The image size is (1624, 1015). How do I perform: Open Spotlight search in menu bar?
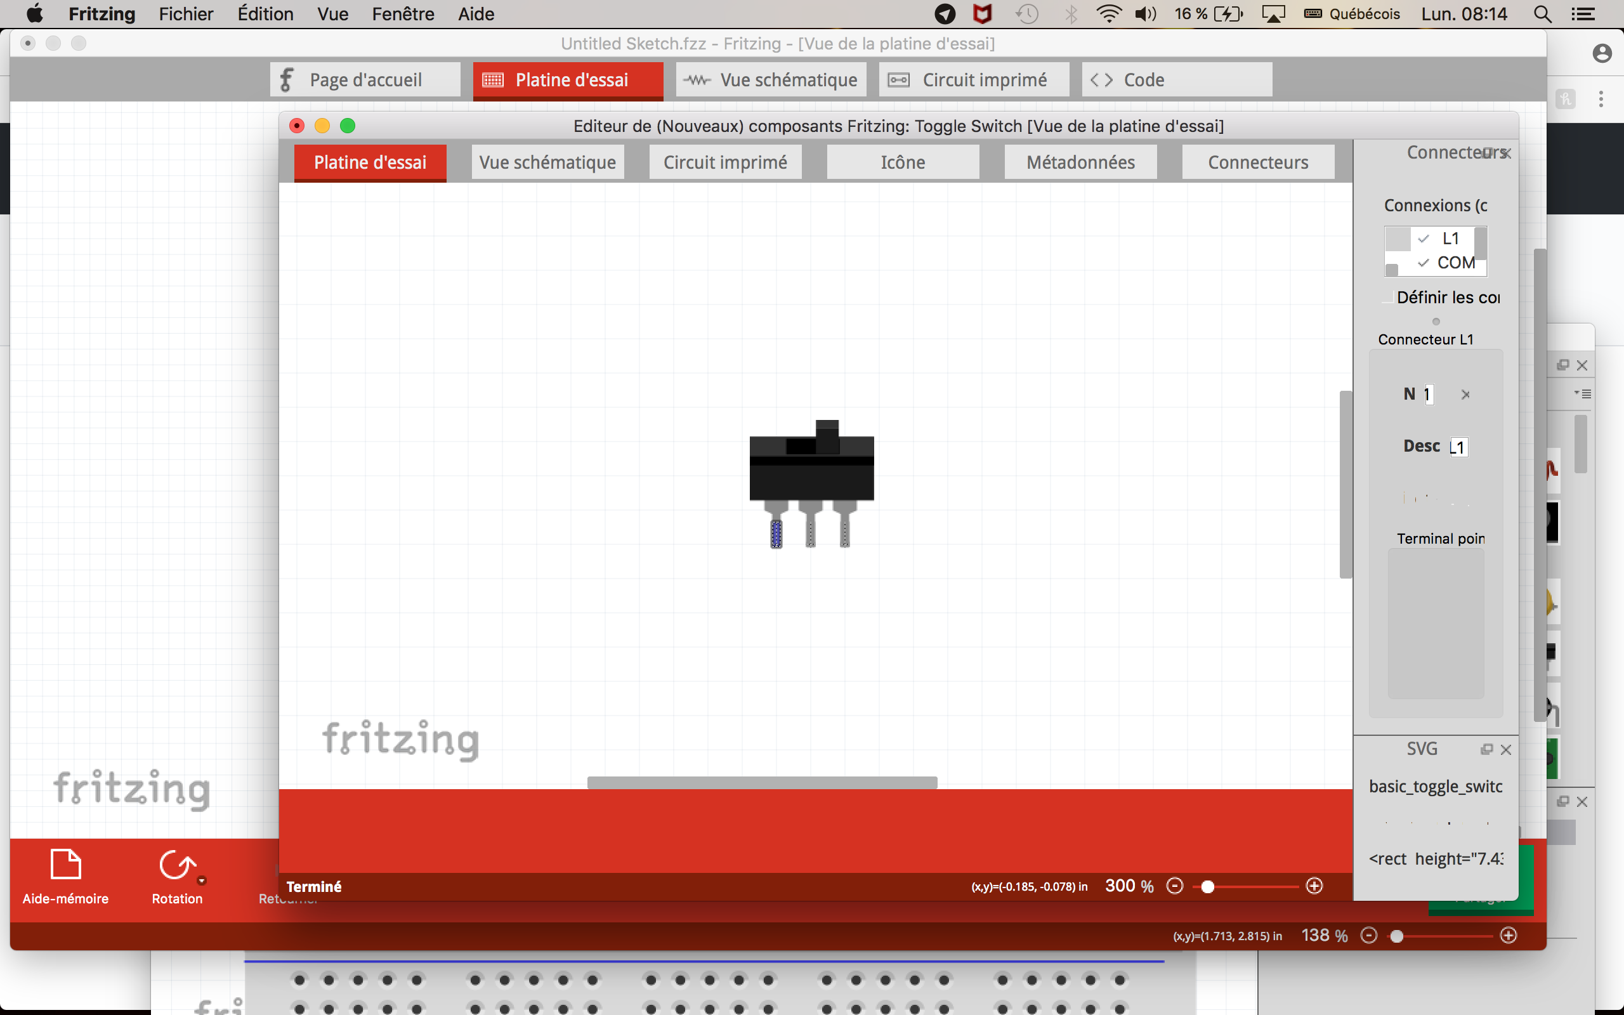tap(1542, 14)
